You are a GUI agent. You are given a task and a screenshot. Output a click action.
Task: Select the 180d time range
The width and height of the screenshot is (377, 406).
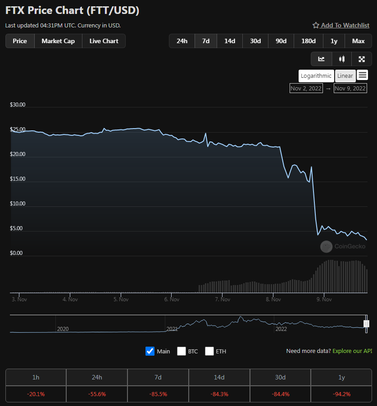309,41
